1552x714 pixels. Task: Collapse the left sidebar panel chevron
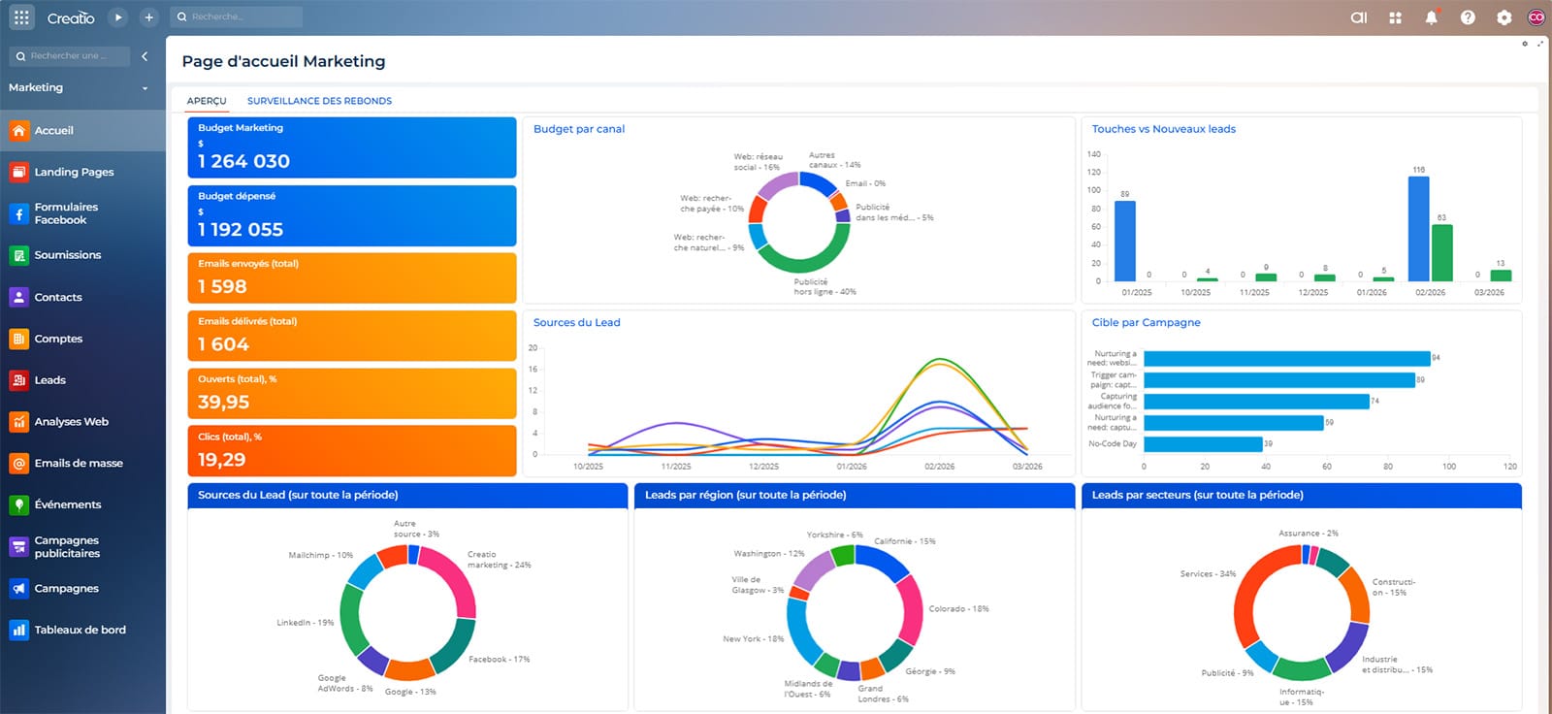145,56
